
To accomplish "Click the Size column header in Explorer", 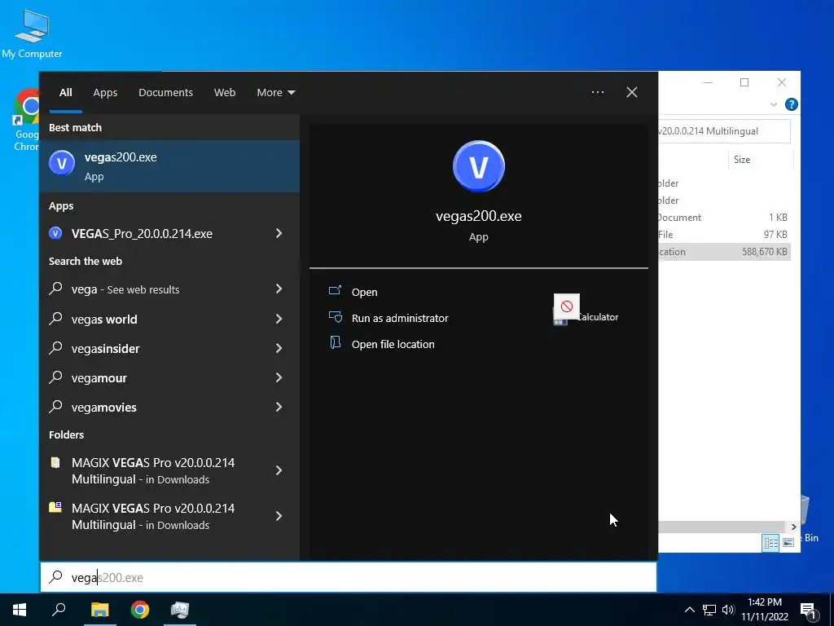I will click(x=741, y=160).
